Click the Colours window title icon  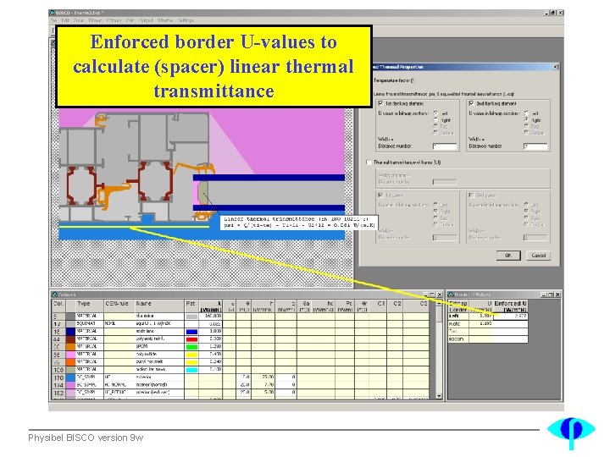tap(55, 295)
